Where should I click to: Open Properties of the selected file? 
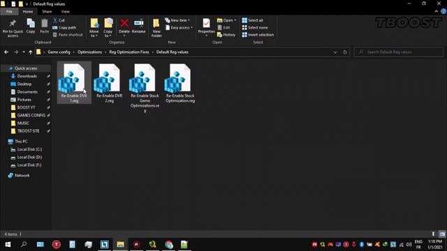pyautogui.click(x=207, y=27)
